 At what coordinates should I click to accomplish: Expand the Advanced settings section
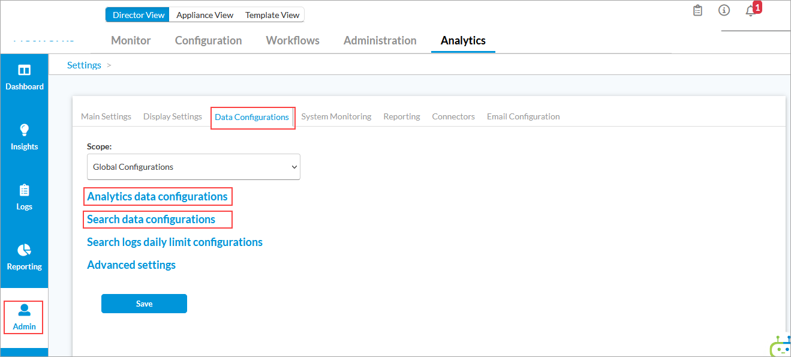click(x=131, y=265)
